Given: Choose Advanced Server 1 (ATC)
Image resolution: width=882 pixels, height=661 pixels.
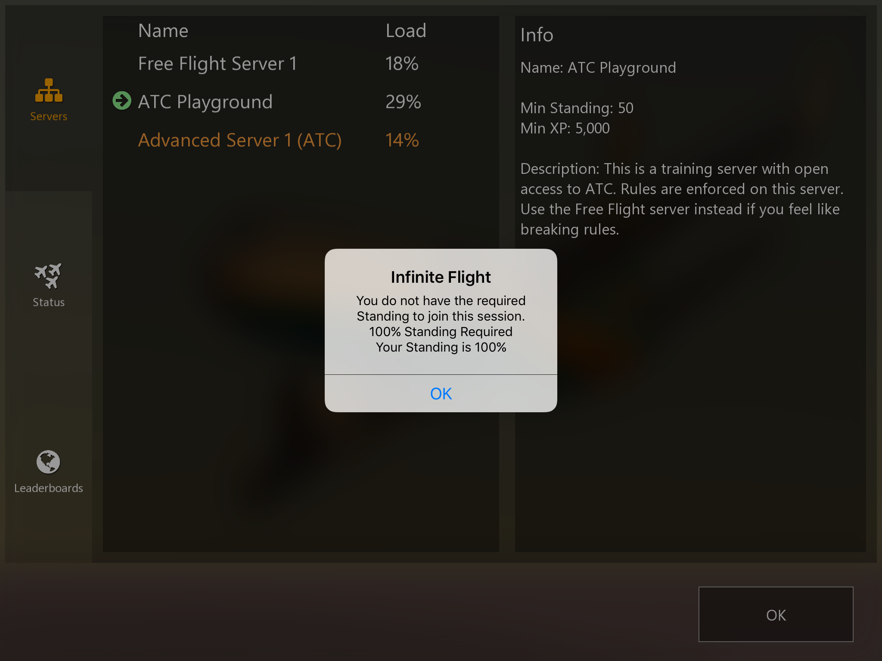Looking at the screenshot, I should 301,140.
